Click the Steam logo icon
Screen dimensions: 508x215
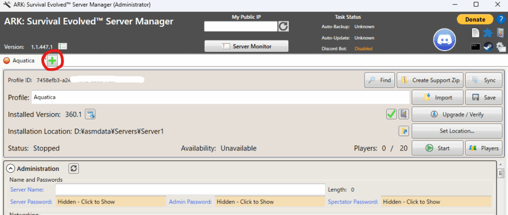[488, 47]
